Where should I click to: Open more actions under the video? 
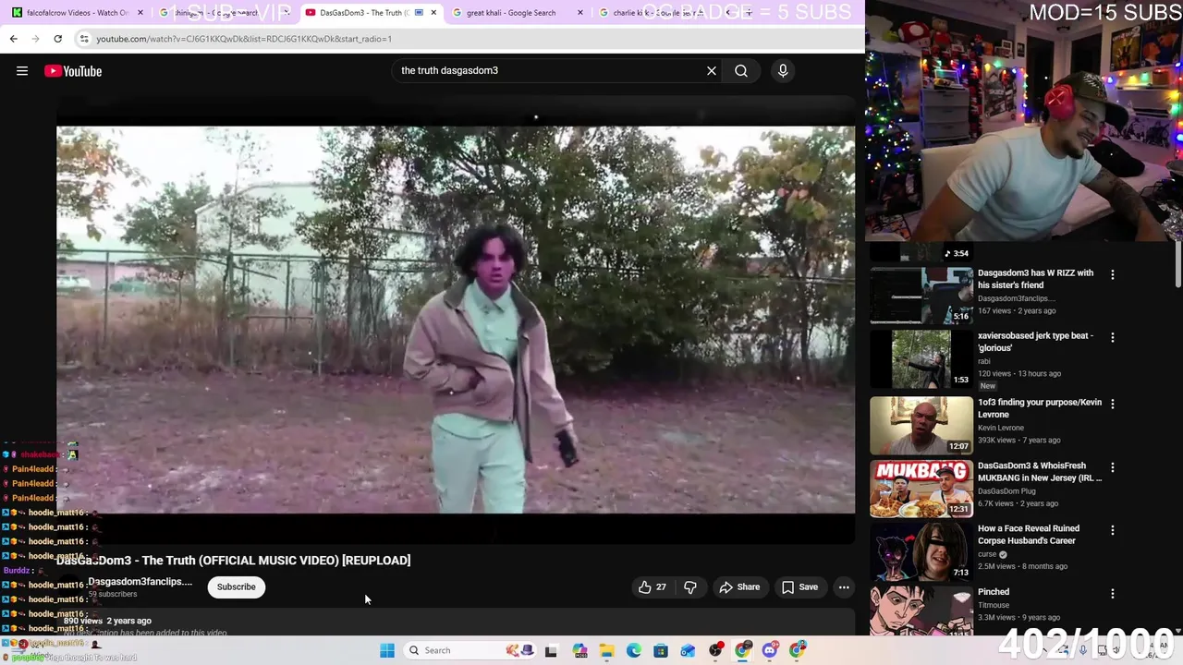point(844,587)
